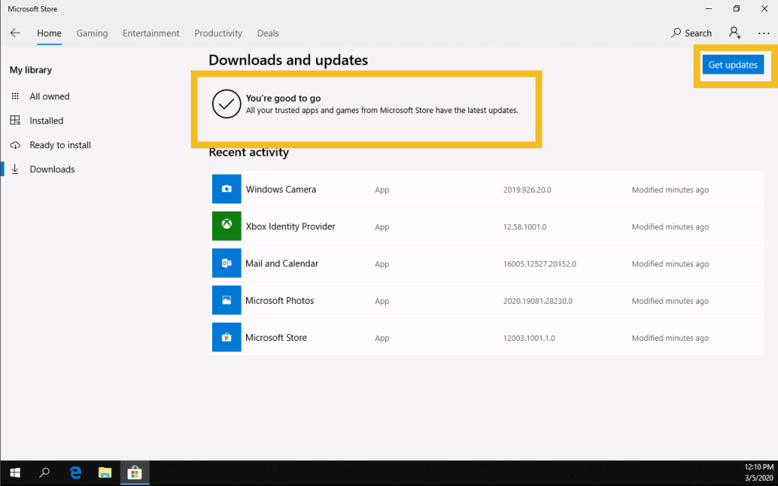Click the Downloads arrow icon in sidebar
Viewport: 778px width, 486px height.
coord(15,169)
